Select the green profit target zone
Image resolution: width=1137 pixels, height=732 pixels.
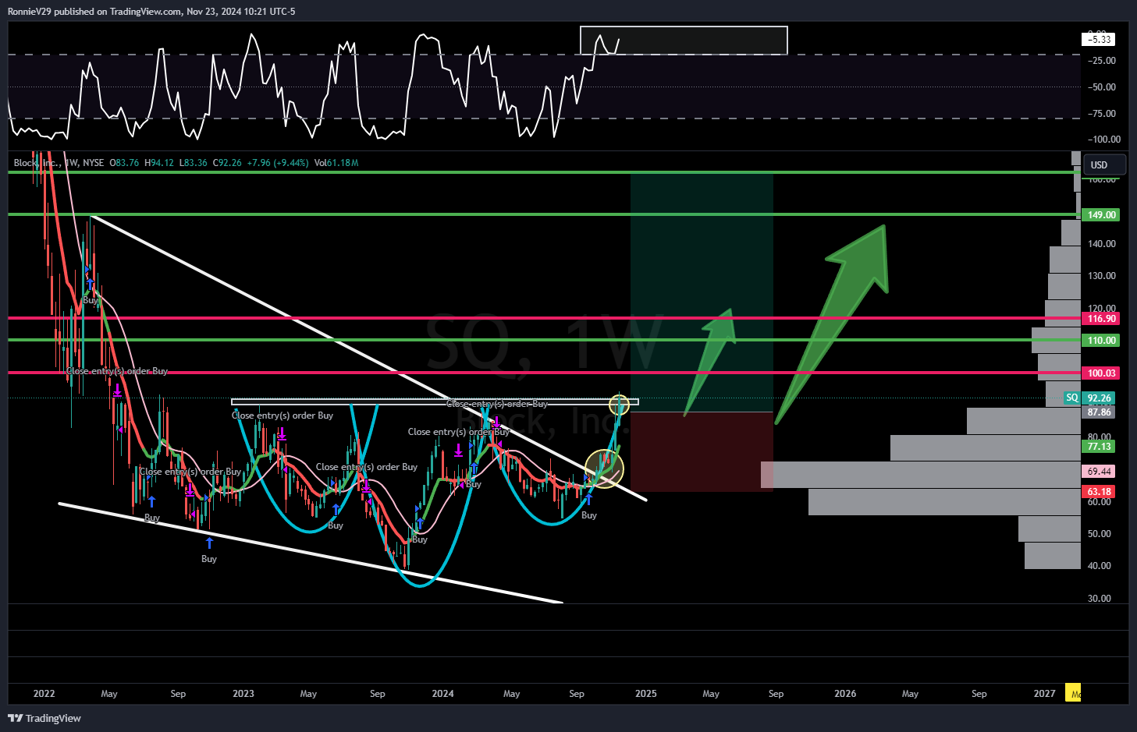702,292
